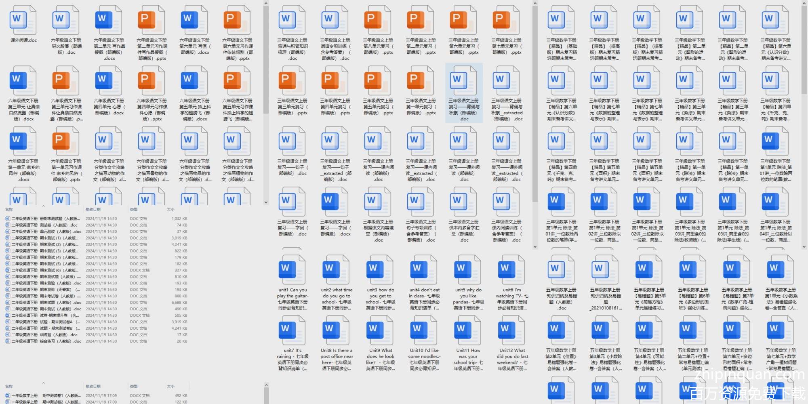Select the unit6 I'm watching TV document

click(512, 269)
